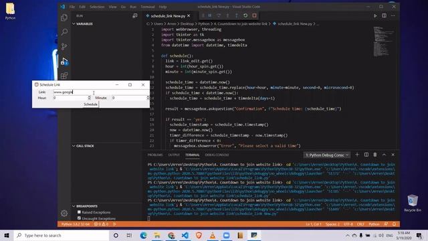Stop the debugging session with the red square

pyautogui.click(x=254, y=15)
